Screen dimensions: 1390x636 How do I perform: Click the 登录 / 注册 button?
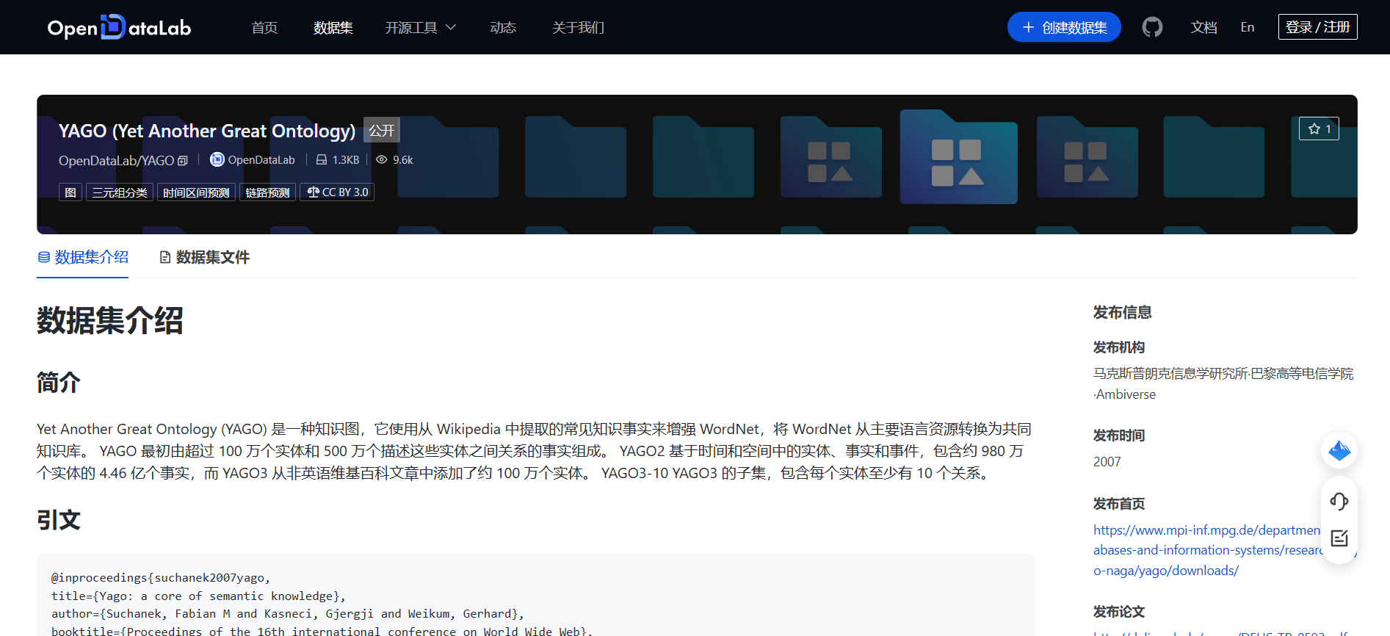tap(1317, 27)
